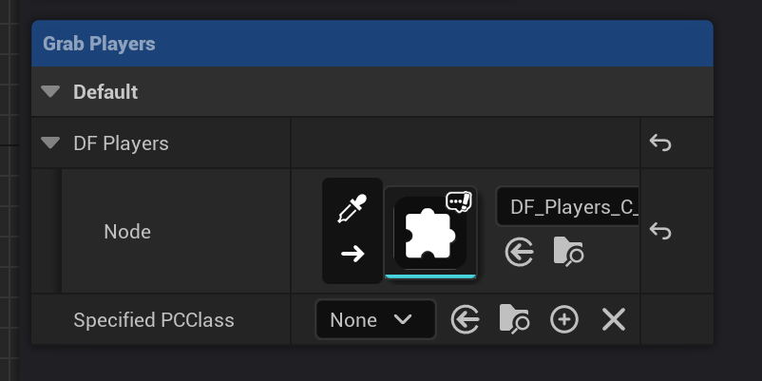Click the puzzle piece asset thumbnail

[x=429, y=234]
